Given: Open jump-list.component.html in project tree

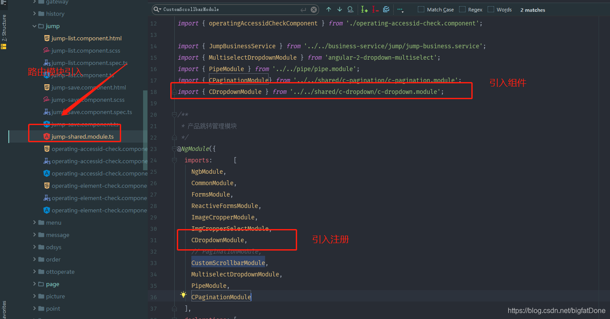Looking at the screenshot, I should [86, 38].
